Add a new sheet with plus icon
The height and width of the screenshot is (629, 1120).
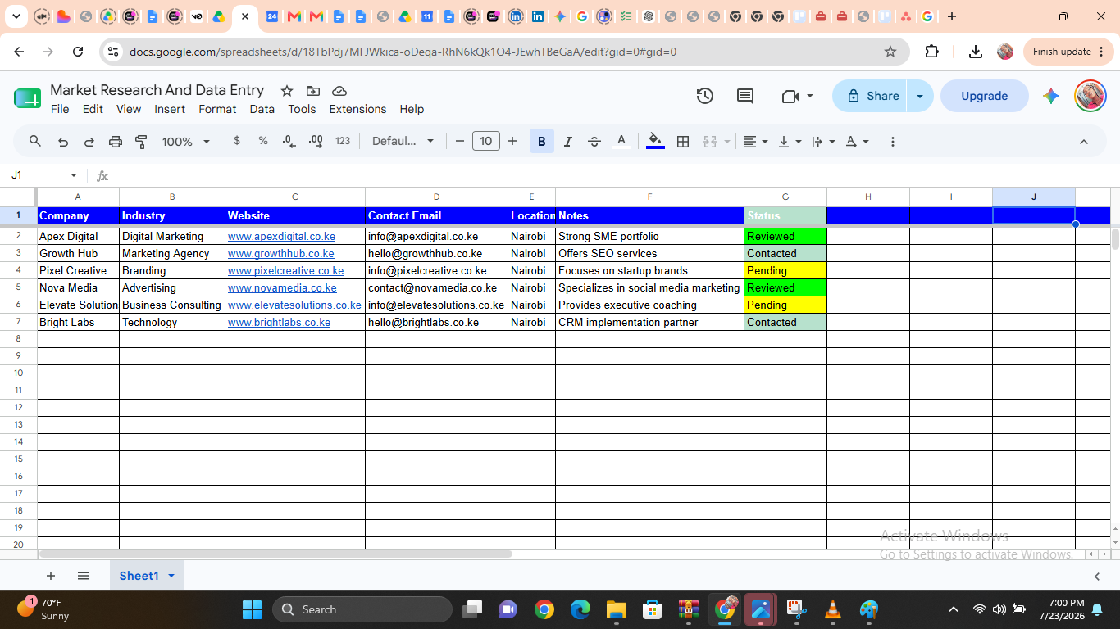tap(51, 576)
